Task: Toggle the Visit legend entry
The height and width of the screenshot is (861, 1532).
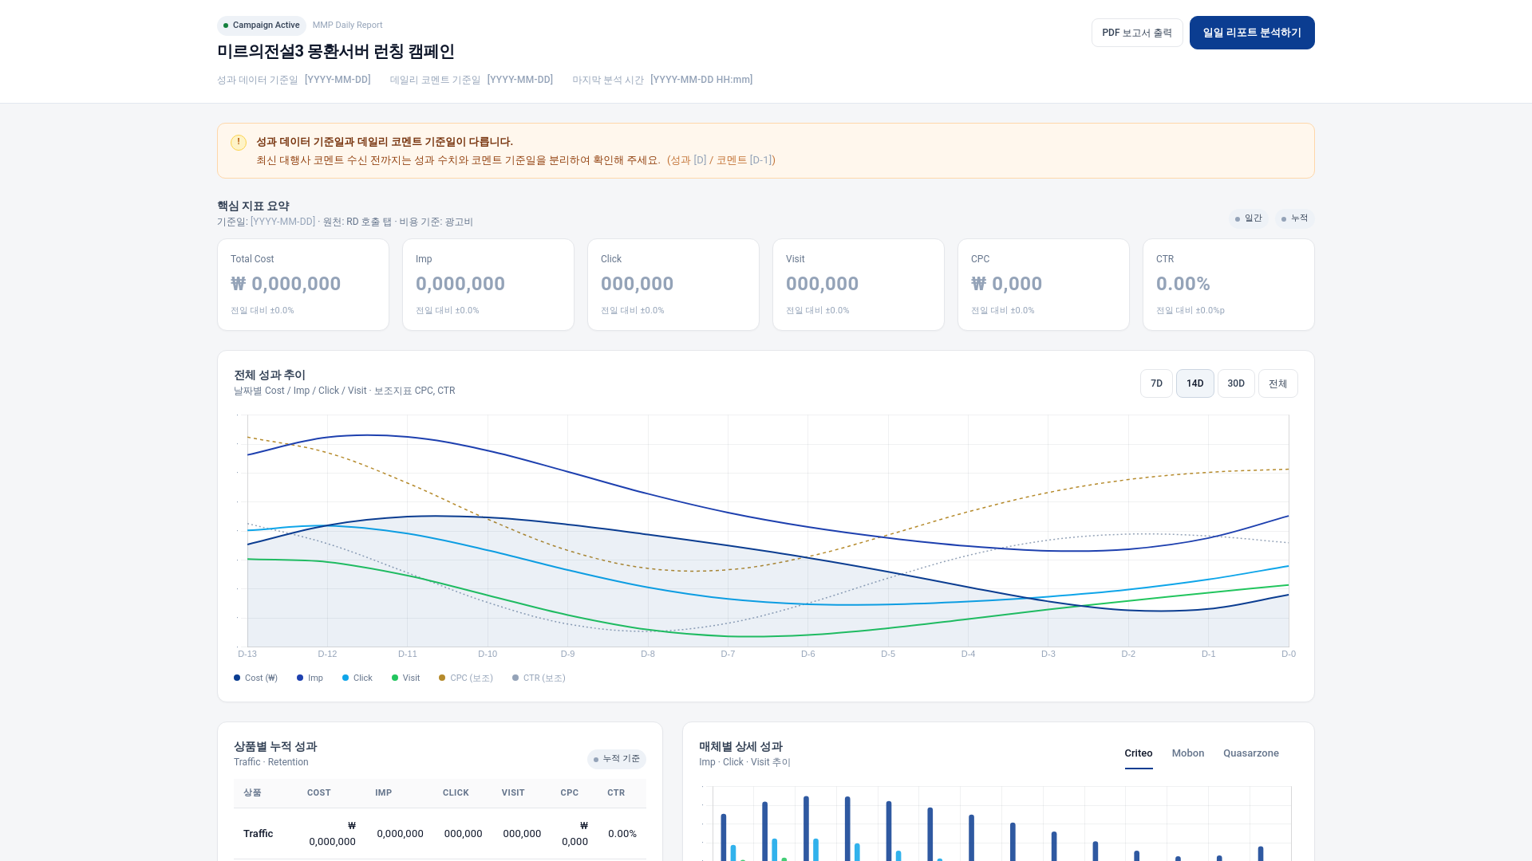Action: pyautogui.click(x=405, y=678)
